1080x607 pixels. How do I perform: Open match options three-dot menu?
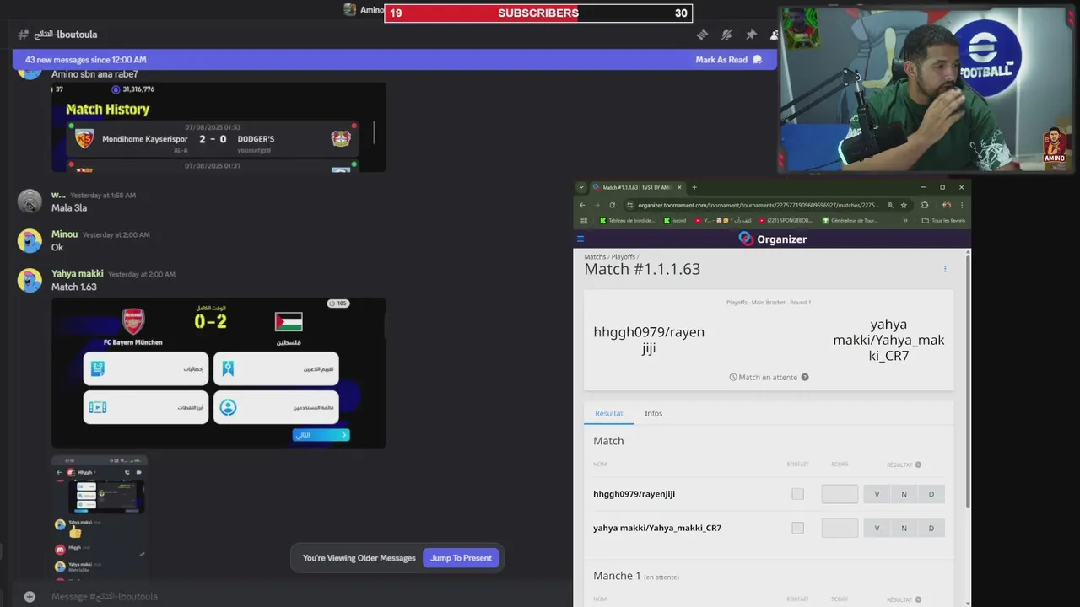tap(945, 269)
